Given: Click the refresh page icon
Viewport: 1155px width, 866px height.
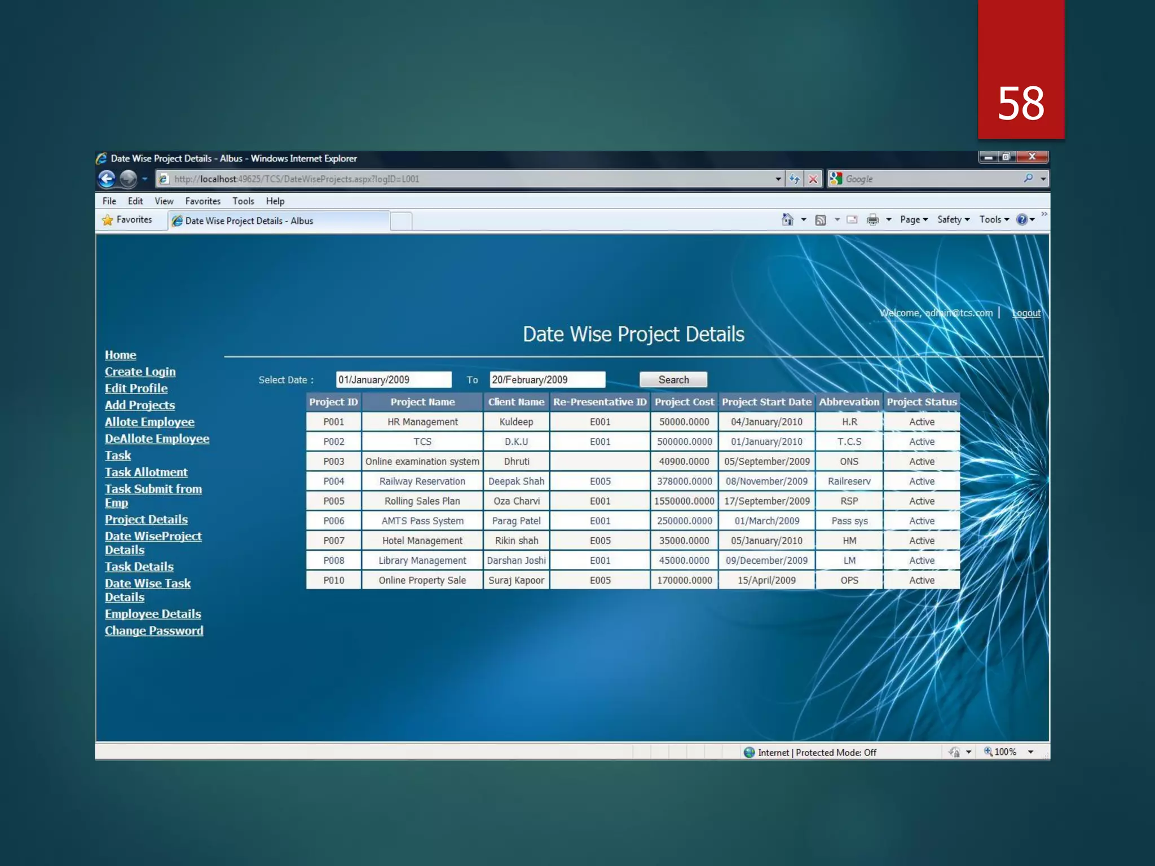Looking at the screenshot, I should coord(795,179).
